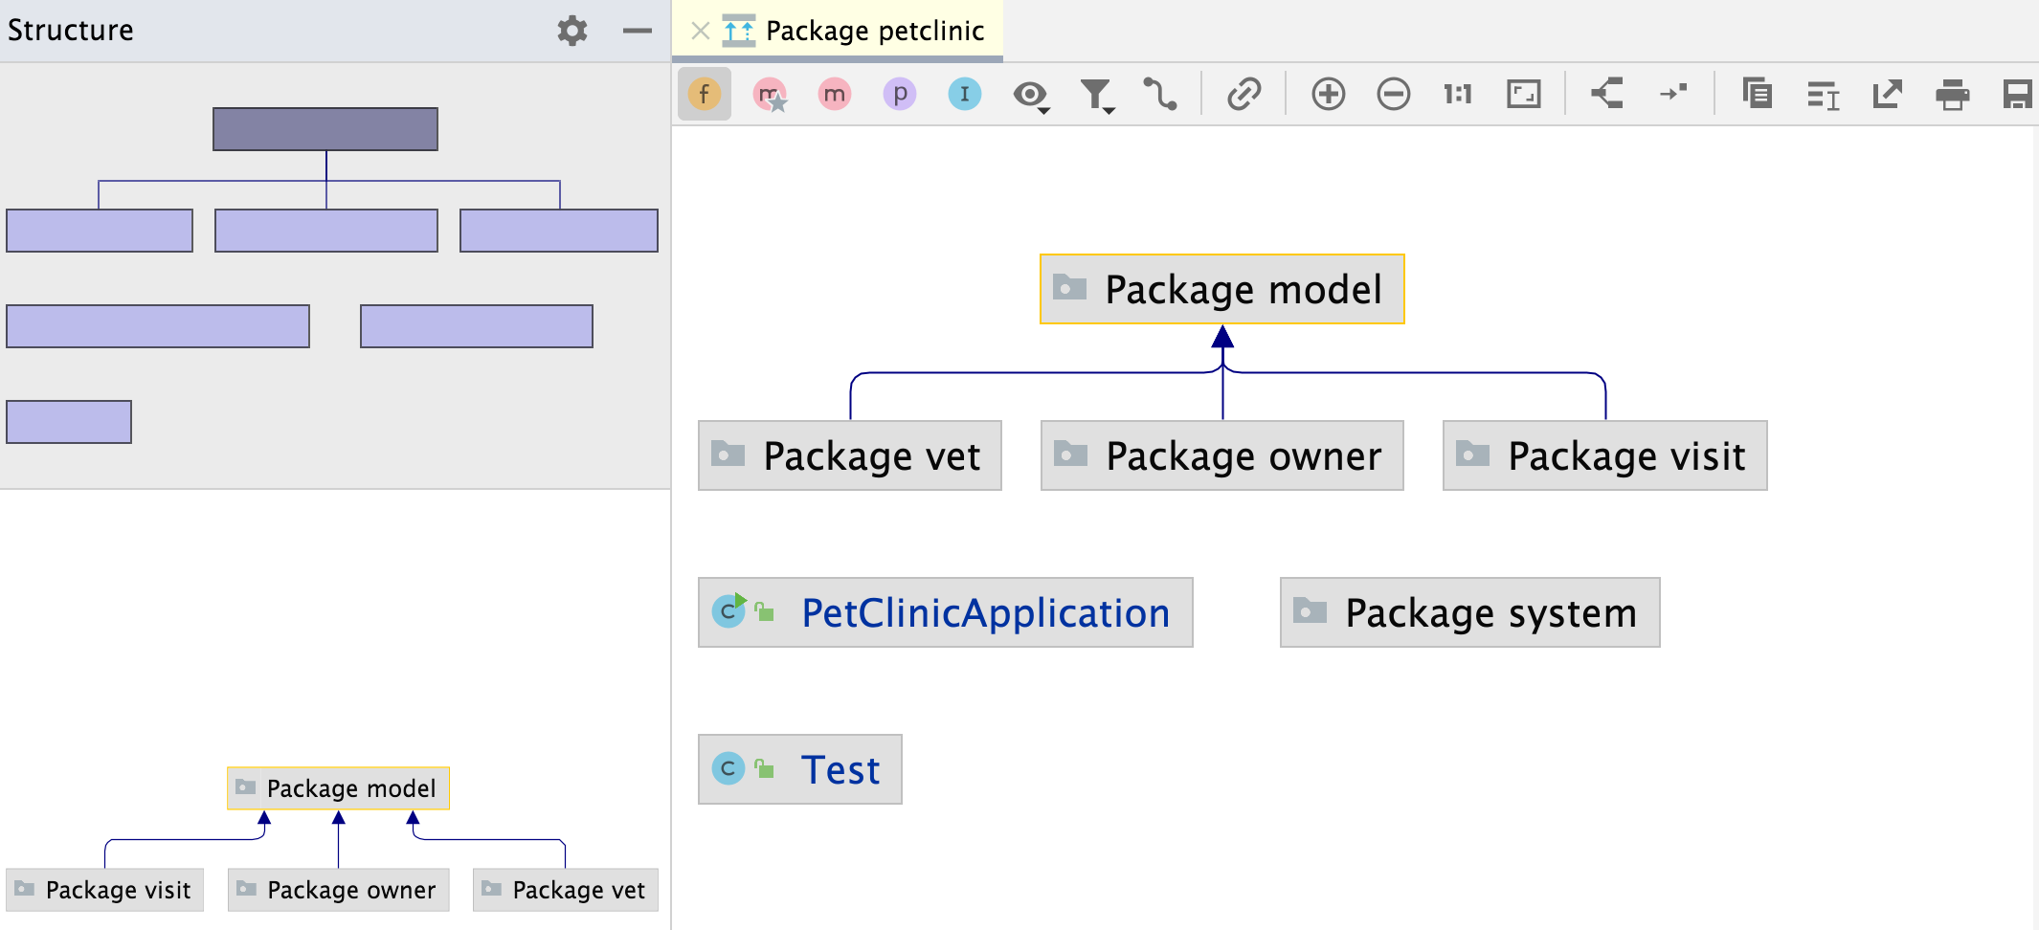Click the edge route style icon
The image size is (2039, 930).
click(x=1160, y=94)
